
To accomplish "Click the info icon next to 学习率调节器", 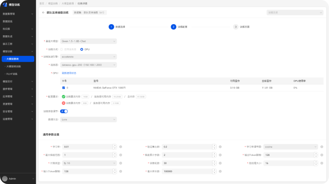I will 321,146.
